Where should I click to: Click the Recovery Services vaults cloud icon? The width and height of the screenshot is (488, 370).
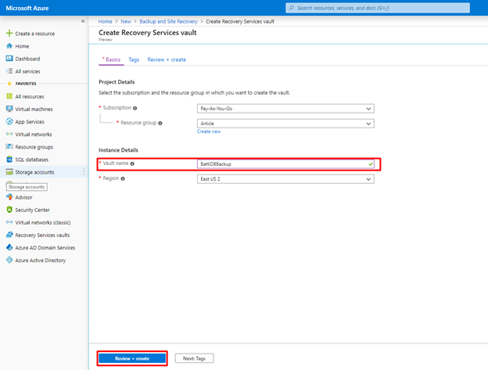tap(9, 235)
